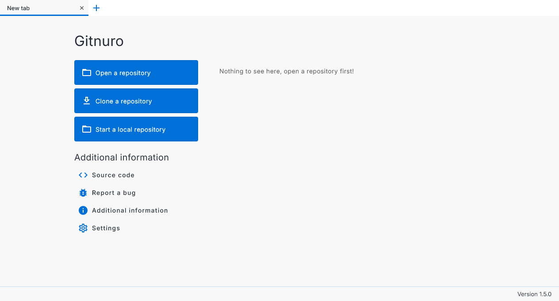
Task: Follow the Report a bug link
Action: (x=114, y=193)
